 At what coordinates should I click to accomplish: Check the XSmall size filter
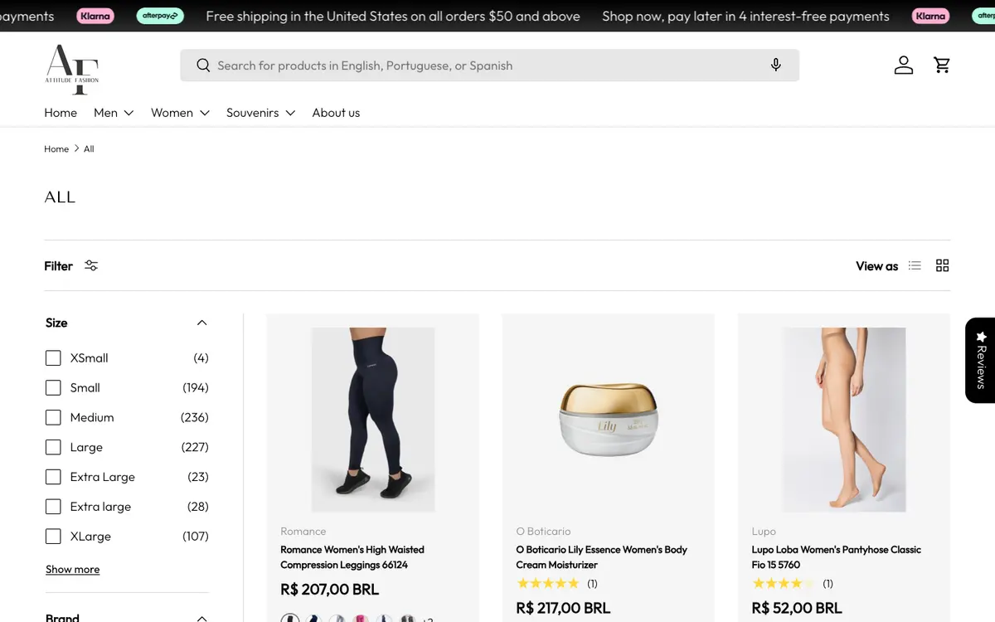[53, 358]
